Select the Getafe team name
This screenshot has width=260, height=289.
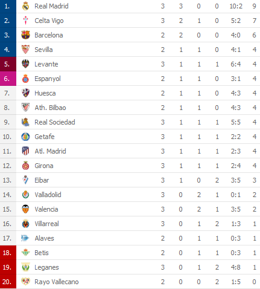(45, 137)
